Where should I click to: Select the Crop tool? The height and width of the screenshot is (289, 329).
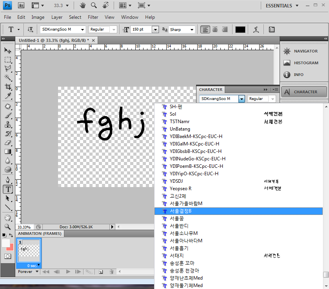point(8,87)
